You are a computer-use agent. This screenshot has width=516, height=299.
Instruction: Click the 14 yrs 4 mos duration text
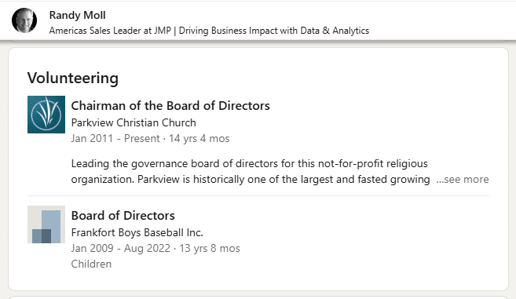(199, 138)
